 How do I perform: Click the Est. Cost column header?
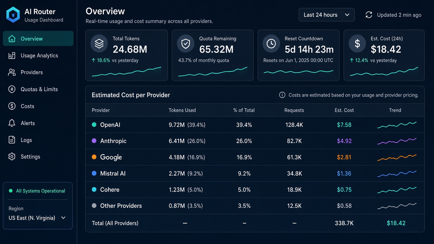[344, 110]
